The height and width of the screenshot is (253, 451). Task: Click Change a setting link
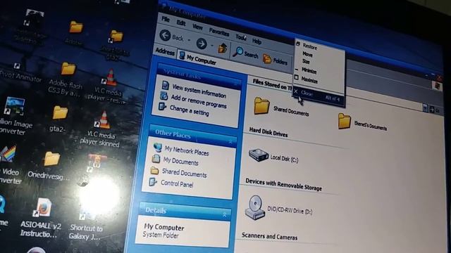189,110
